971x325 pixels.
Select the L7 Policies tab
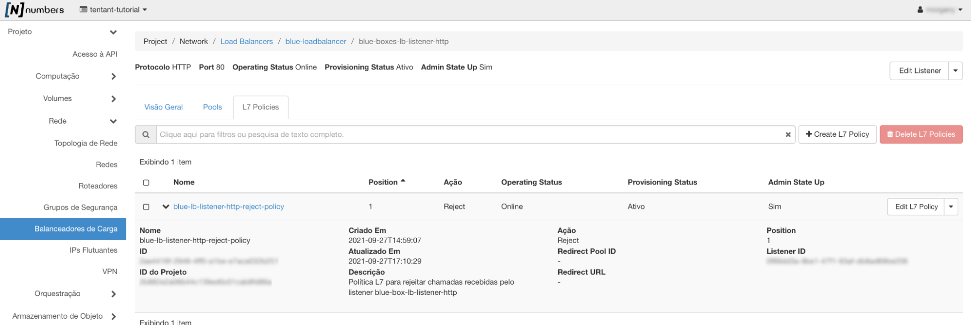coord(260,107)
